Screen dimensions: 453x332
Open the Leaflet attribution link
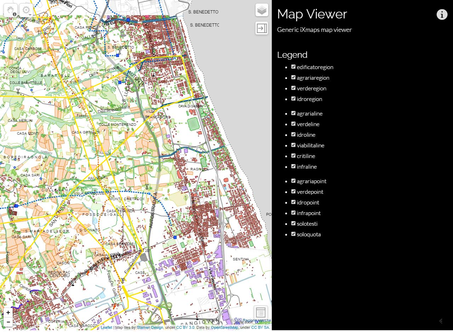click(x=106, y=328)
